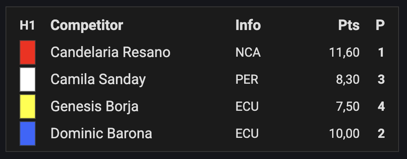
Task: Click the Competitor column header
Action: tap(87, 25)
